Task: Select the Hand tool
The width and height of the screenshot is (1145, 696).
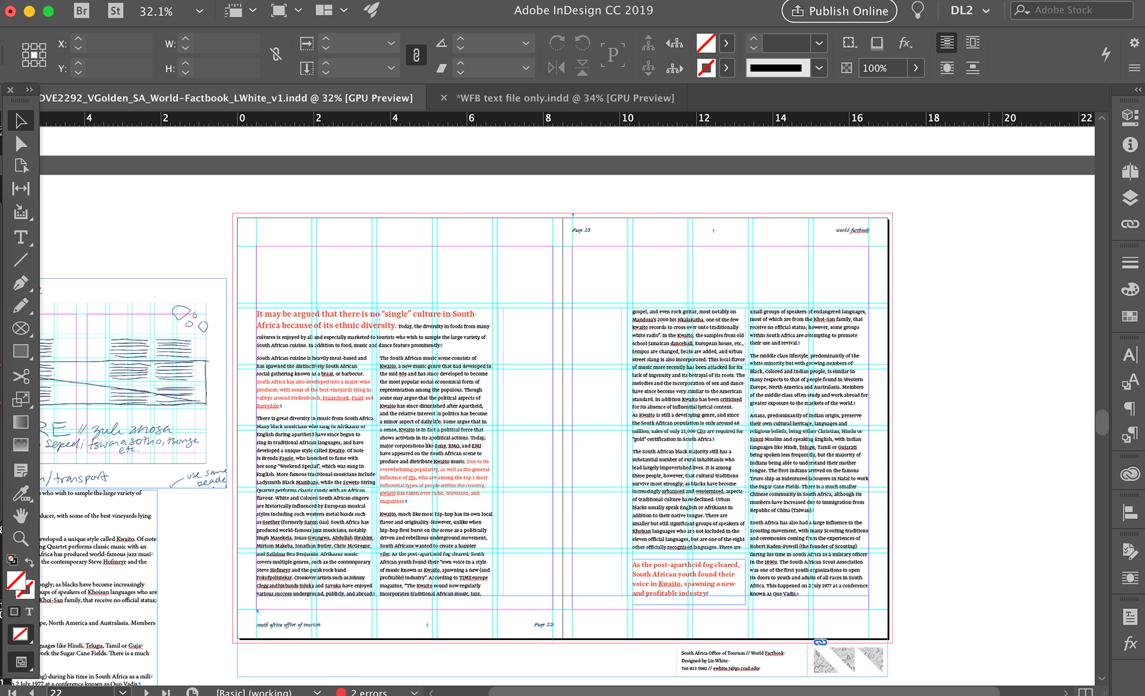Action: (x=20, y=515)
